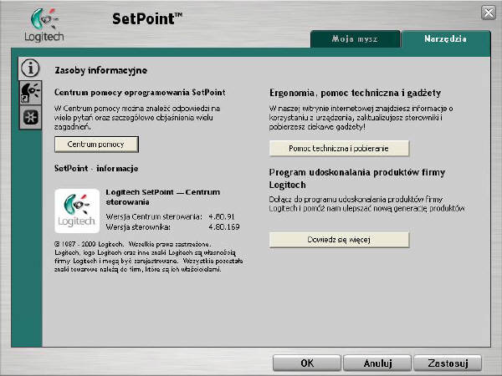This screenshot has height=376, width=502.
Task: Click the SetPoint - informacje heading
Action: coord(96,168)
